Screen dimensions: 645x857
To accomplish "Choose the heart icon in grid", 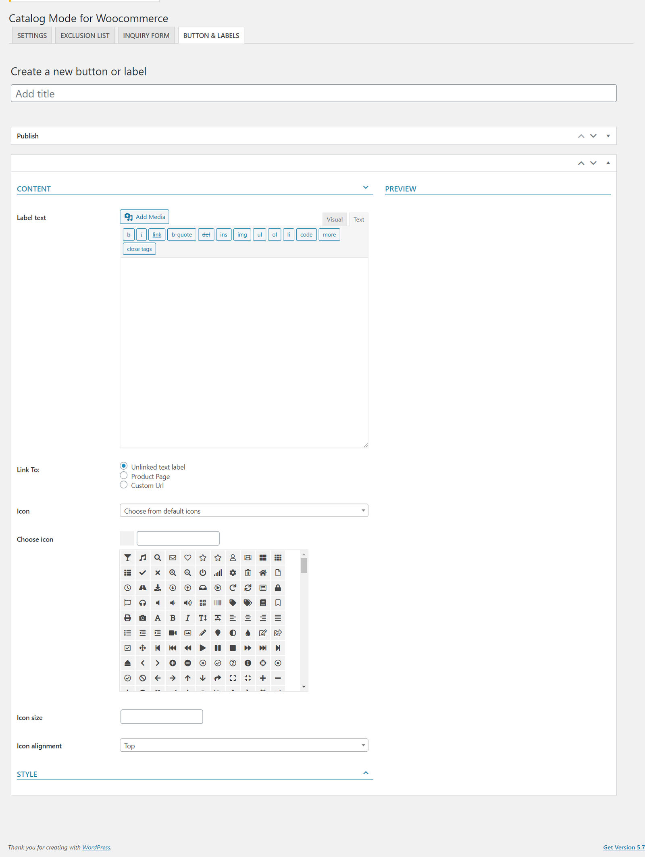I will pyautogui.click(x=188, y=558).
